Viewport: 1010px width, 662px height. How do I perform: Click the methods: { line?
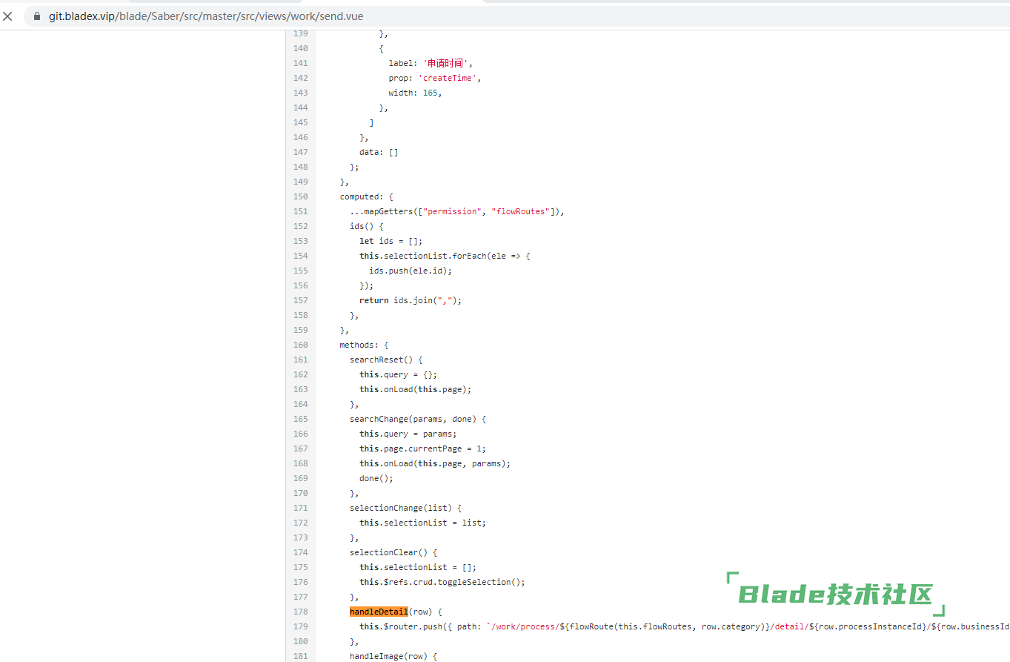pos(364,345)
